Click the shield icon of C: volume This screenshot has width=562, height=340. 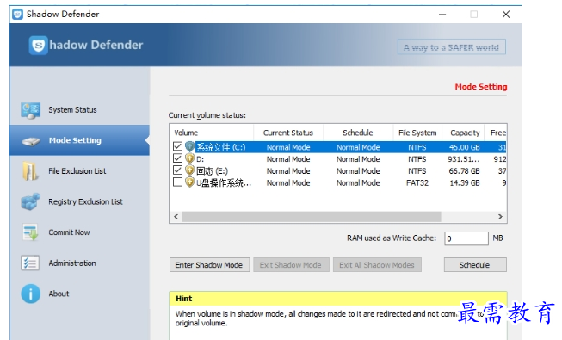point(189,146)
